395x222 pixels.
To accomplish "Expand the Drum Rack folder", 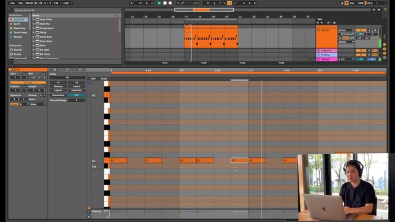I will tap(33, 41).
